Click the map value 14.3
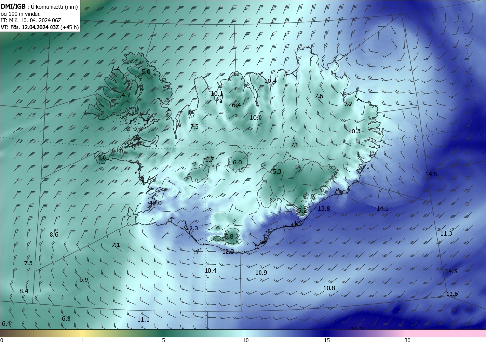 point(451,271)
